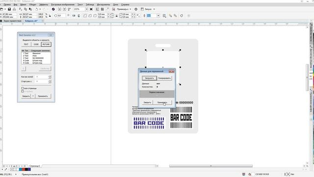Switch to the Welcome Screen tab
The height and width of the screenshot is (177, 314).
click(x=12, y=21)
